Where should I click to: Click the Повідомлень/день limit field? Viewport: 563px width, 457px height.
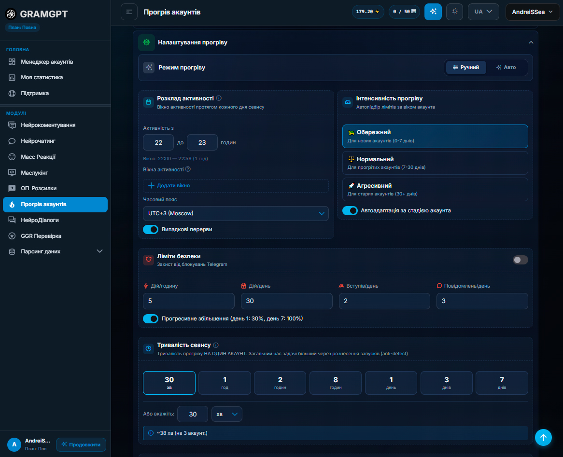[x=482, y=301]
